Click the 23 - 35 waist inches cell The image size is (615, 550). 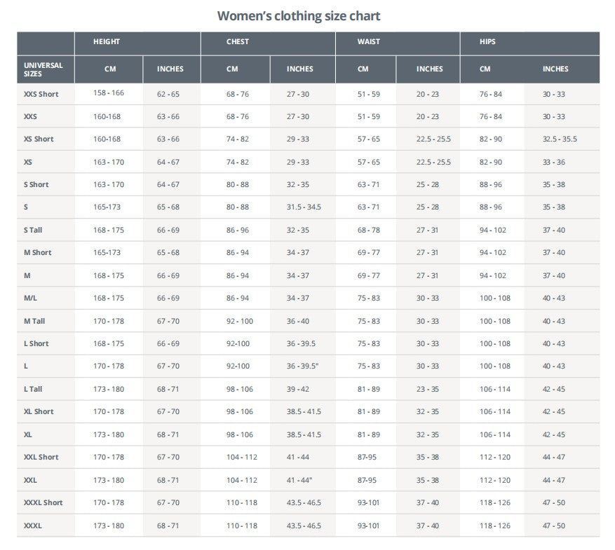(428, 389)
